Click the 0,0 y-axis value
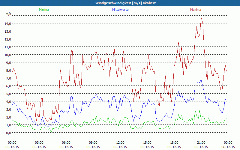Viewport: 240px width, 150px height. [x=8, y=133]
